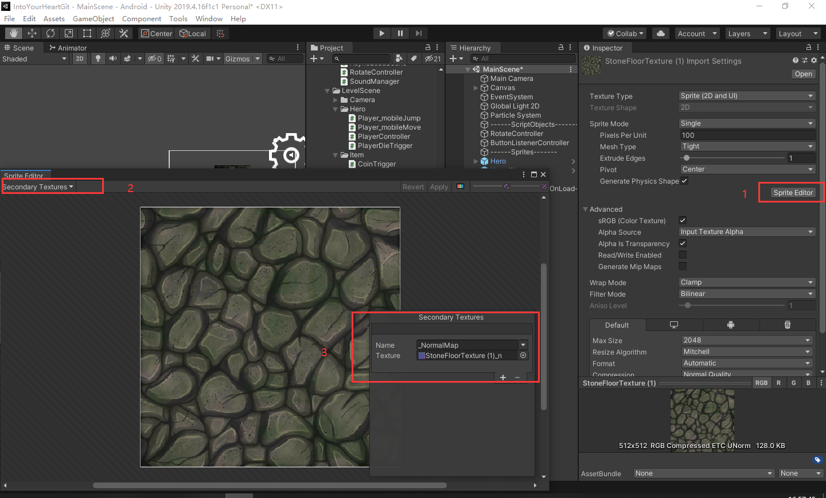Select the Rect transform tool

pos(87,33)
